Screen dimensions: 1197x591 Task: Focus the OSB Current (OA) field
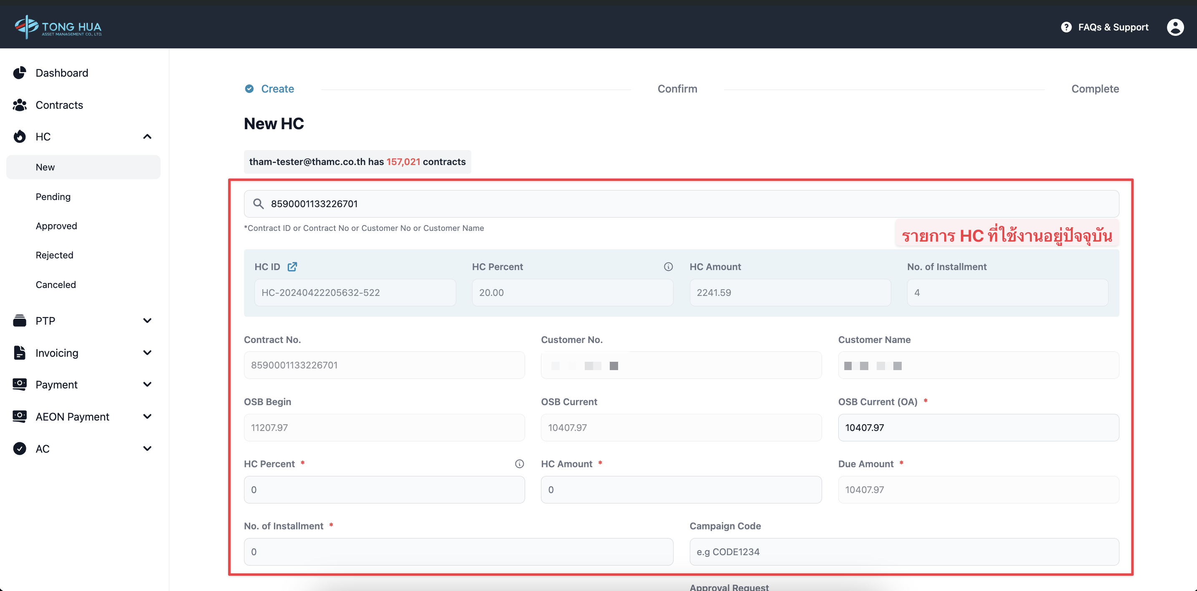point(978,428)
